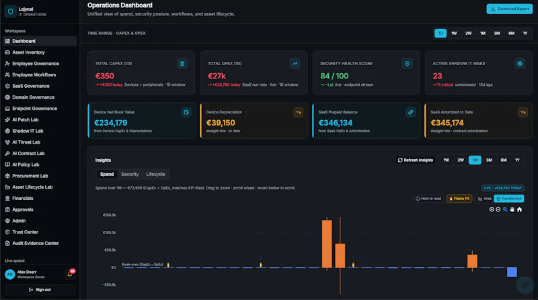Set KPI time range to 6M
Viewport: 538px width, 300px height.
pos(511,33)
